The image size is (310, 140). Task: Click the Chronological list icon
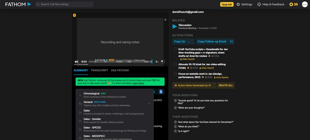coord(80,95)
